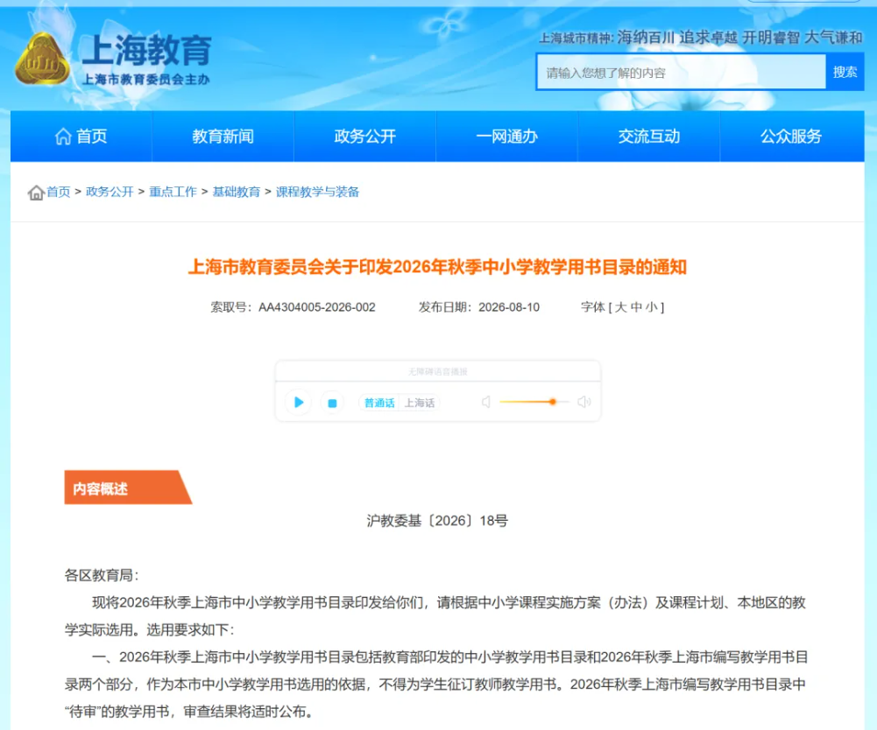
Task: Click the article title heading
Action: [437, 267]
